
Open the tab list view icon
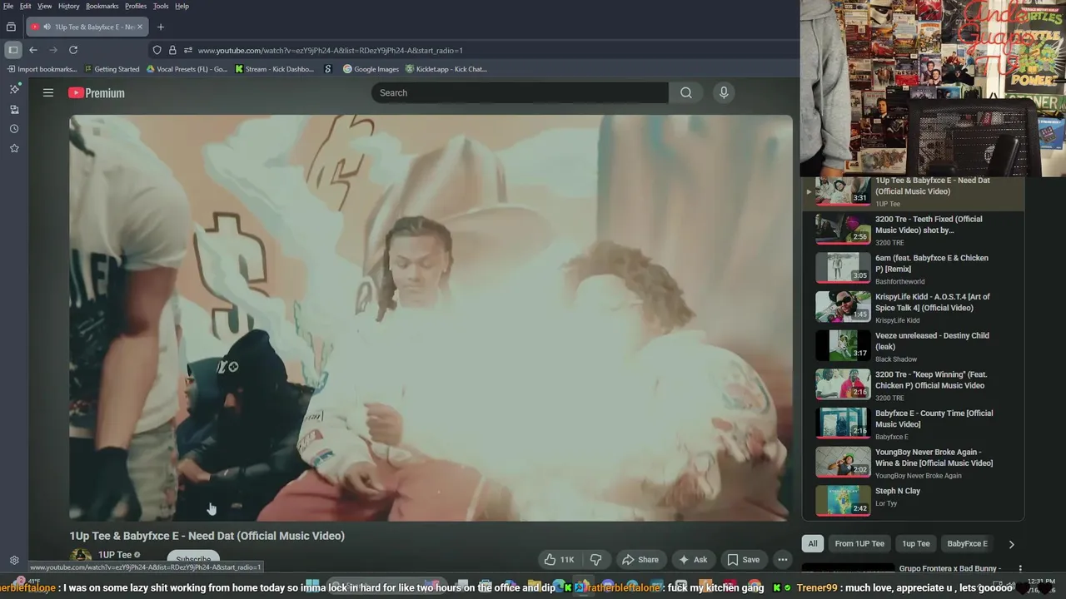pos(11,27)
